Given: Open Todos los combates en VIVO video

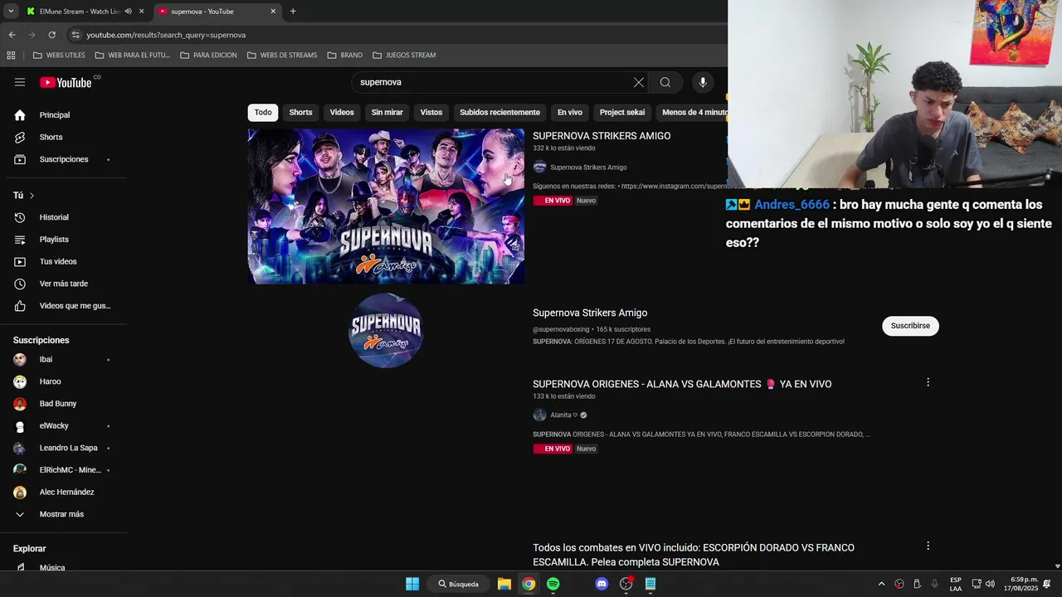Looking at the screenshot, I should point(694,555).
